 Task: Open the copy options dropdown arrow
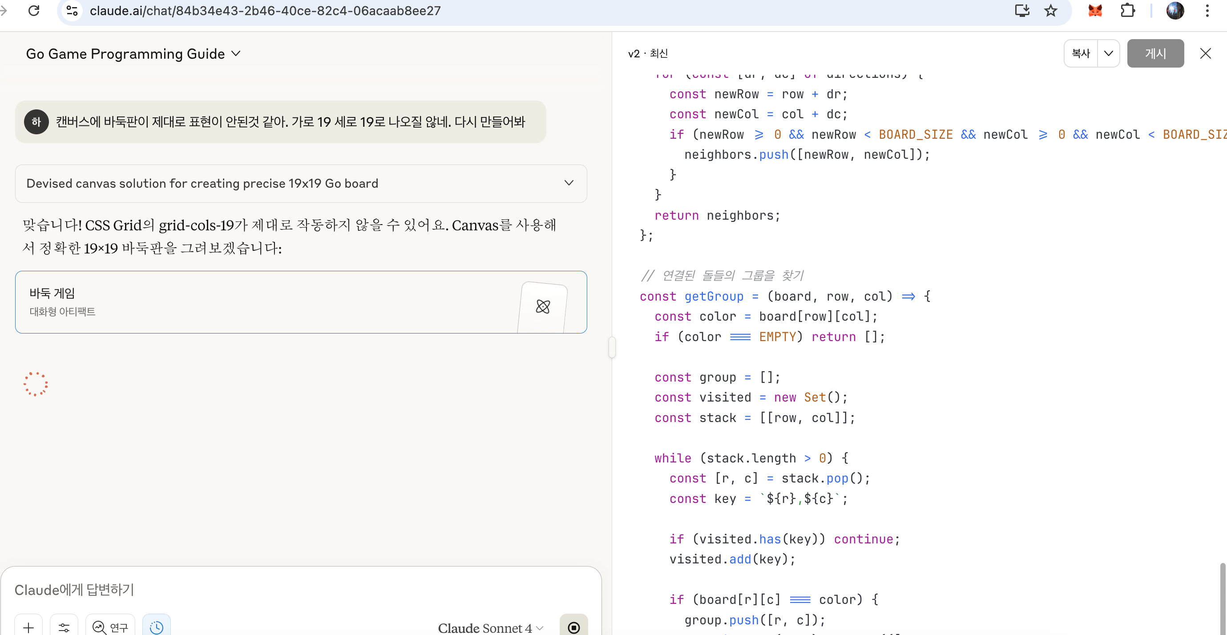click(x=1108, y=53)
